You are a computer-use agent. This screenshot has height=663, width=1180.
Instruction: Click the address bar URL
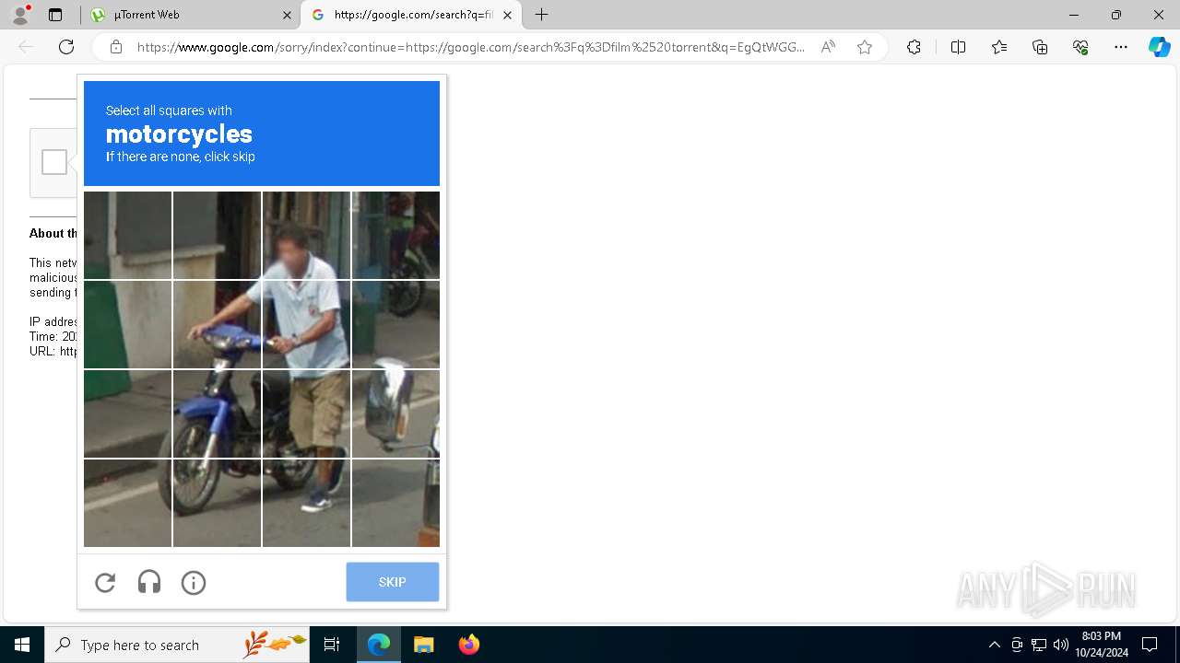[470, 47]
